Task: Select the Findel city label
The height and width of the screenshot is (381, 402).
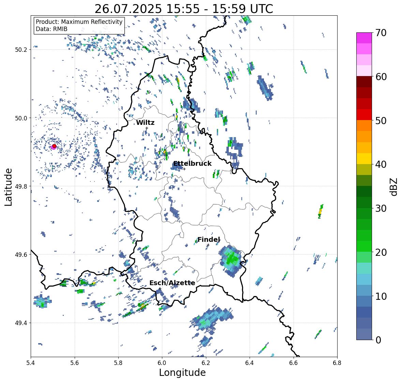Action: [x=209, y=239]
